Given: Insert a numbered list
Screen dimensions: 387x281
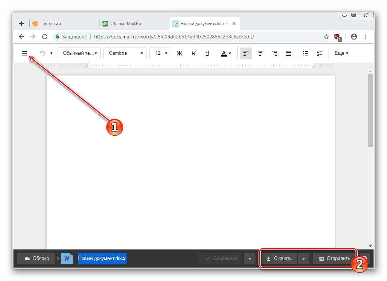Looking at the screenshot, I should coord(320,53).
